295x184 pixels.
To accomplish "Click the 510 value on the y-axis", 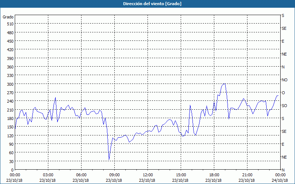I will tap(10, 24).
